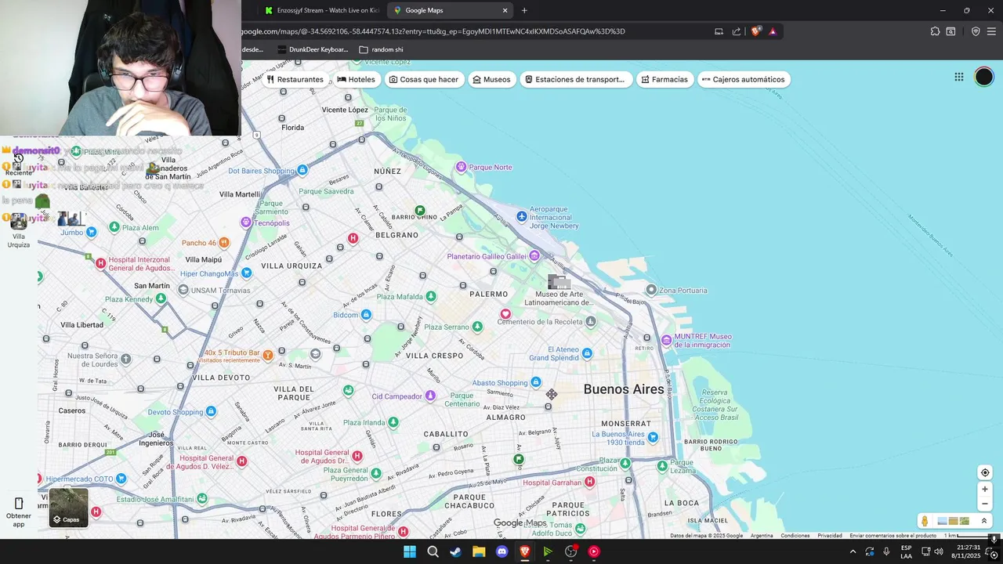Zoom out with the minus button
The height and width of the screenshot is (564, 1003).
click(x=985, y=504)
